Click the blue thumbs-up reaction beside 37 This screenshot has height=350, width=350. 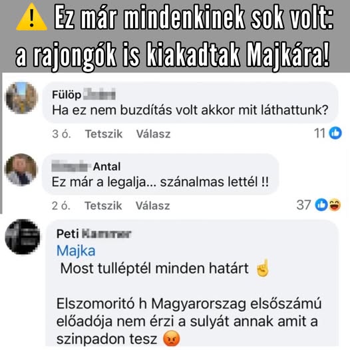[321, 205]
